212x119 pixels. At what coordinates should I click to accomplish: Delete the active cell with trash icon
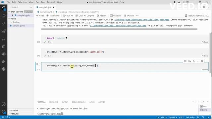pyautogui.click(x=202, y=61)
